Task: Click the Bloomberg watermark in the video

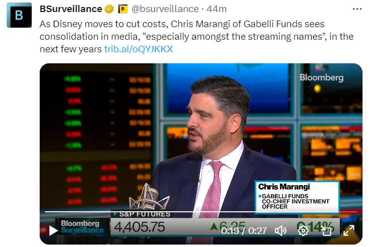Action: click(x=321, y=77)
